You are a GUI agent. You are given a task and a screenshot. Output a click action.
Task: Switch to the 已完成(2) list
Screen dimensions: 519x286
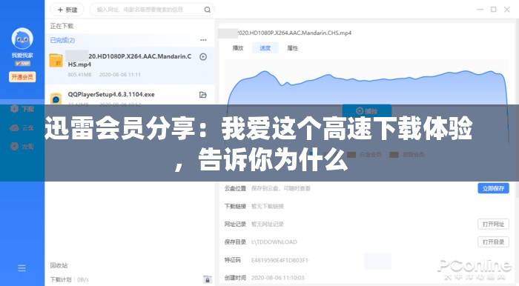62,40
